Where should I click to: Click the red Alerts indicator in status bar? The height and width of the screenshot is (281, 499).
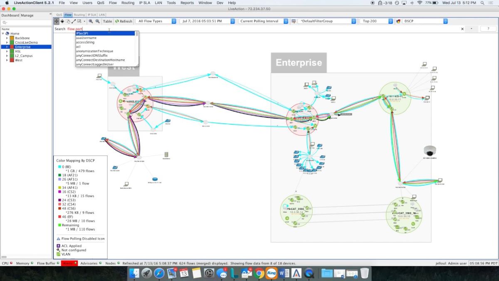(x=69, y=263)
